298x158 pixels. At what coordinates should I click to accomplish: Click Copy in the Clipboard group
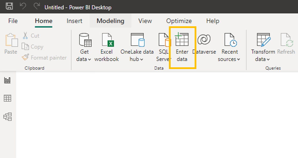coord(33,47)
